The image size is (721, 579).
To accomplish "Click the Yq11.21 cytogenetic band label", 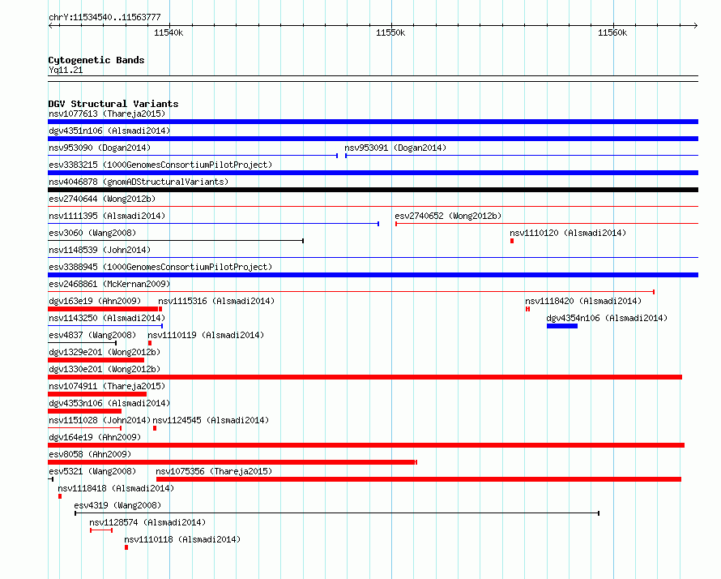I will (66, 70).
